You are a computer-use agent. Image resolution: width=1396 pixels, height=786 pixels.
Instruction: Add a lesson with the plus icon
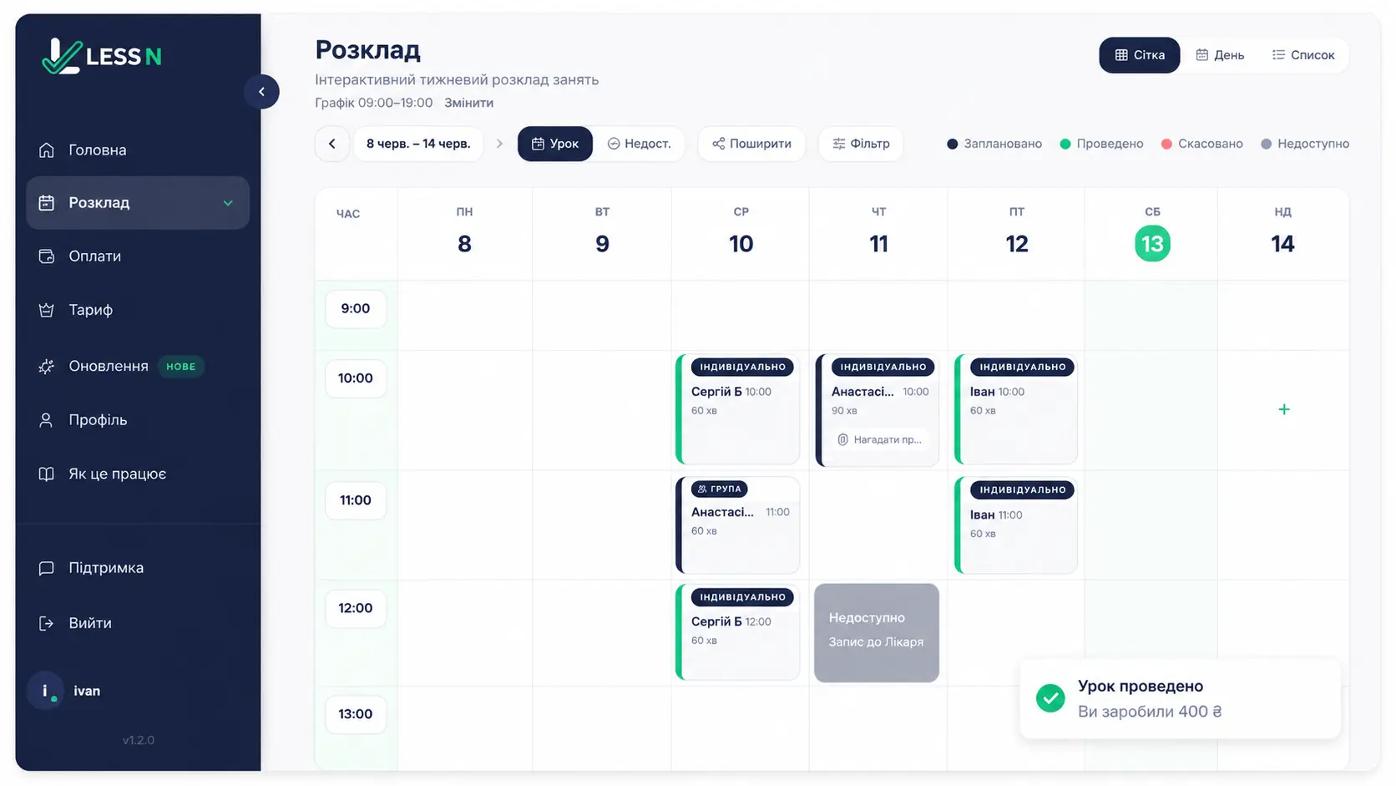[x=1284, y=409]
